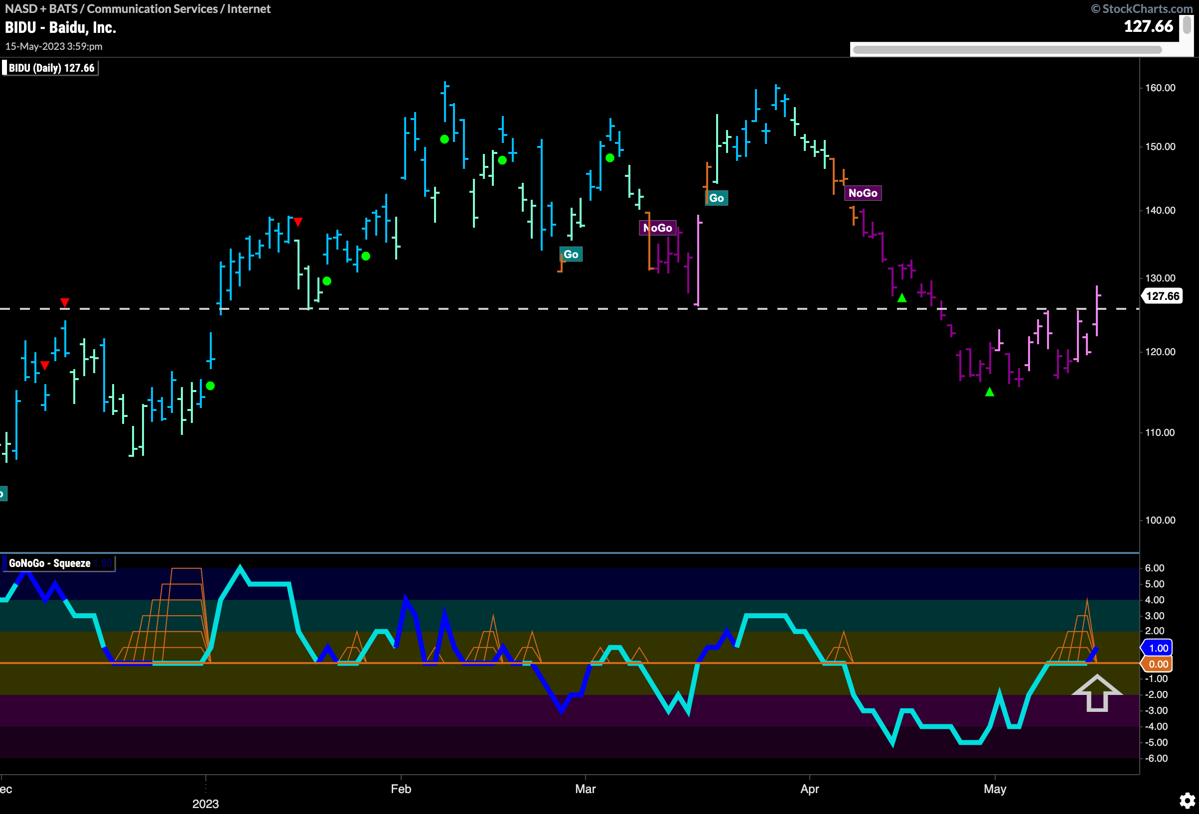Click the green dot near Go signal at 148
This screenshot has height=814, width=1199.
(610, 158)
